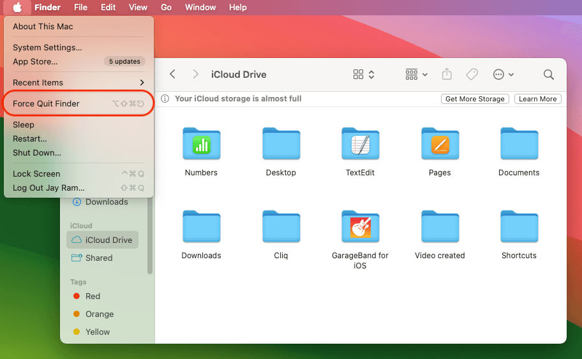
Task: Select the GarageBand for iOS folder
Action: [x=360, y=226]
